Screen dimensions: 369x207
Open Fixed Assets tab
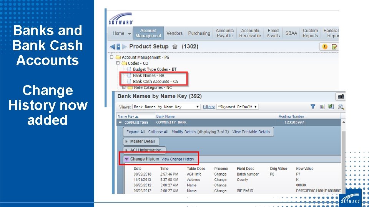click(x=273, y=33)
